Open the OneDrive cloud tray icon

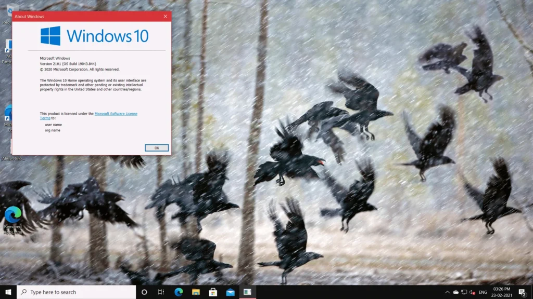tap(455, 292)
